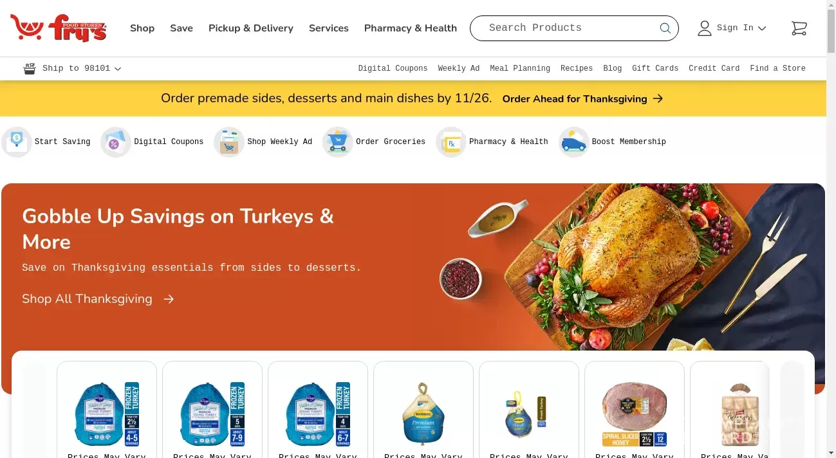
Task: Click the page vertical scrollbar
Action: click(831, 229)
